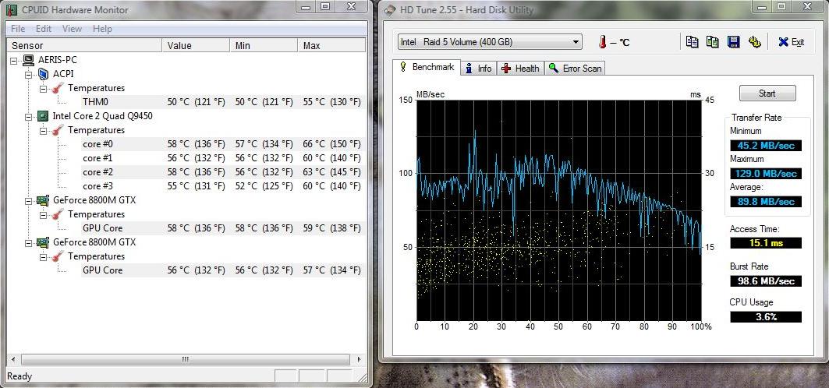Click the Access Time 15.1 ms value
829x388 pixels.
click(x=766, y=243)
